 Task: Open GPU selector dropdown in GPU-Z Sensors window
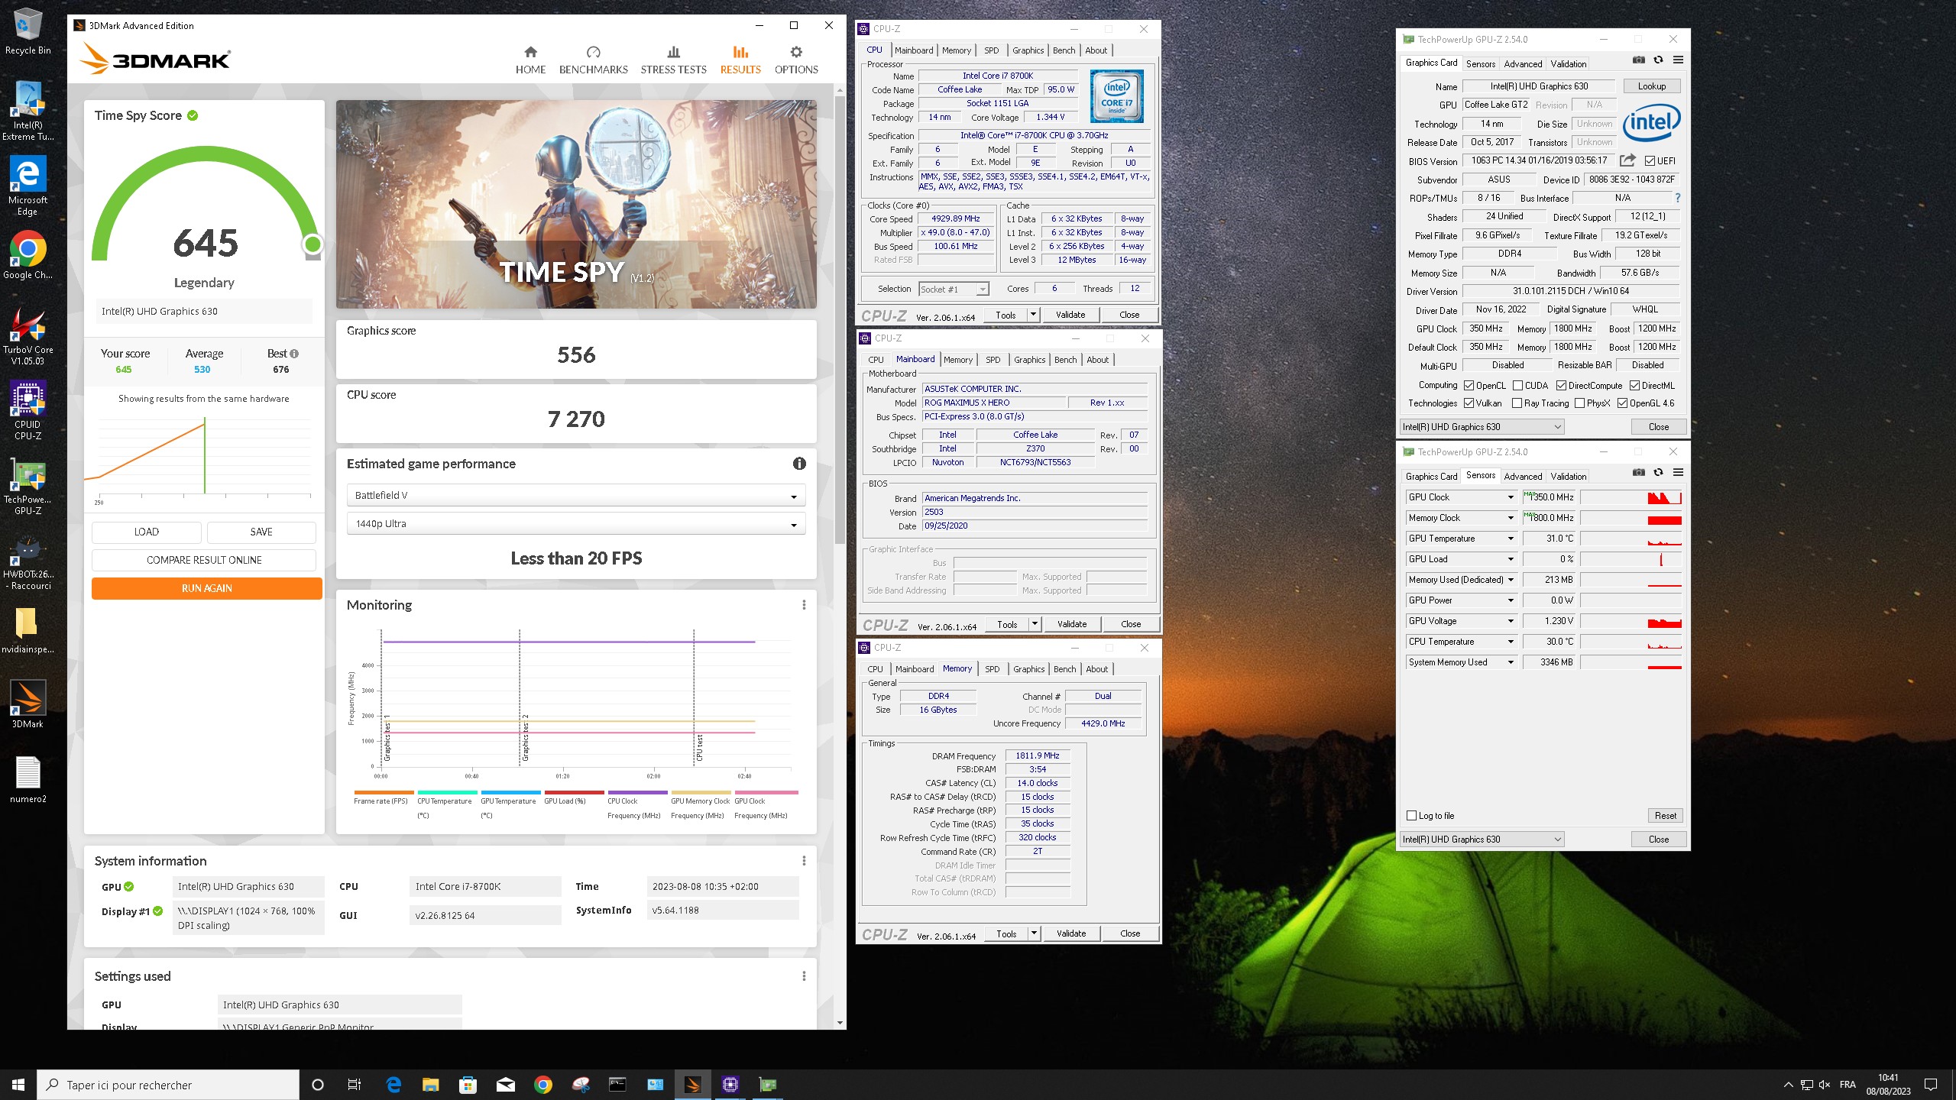(x=1482, y=840)
